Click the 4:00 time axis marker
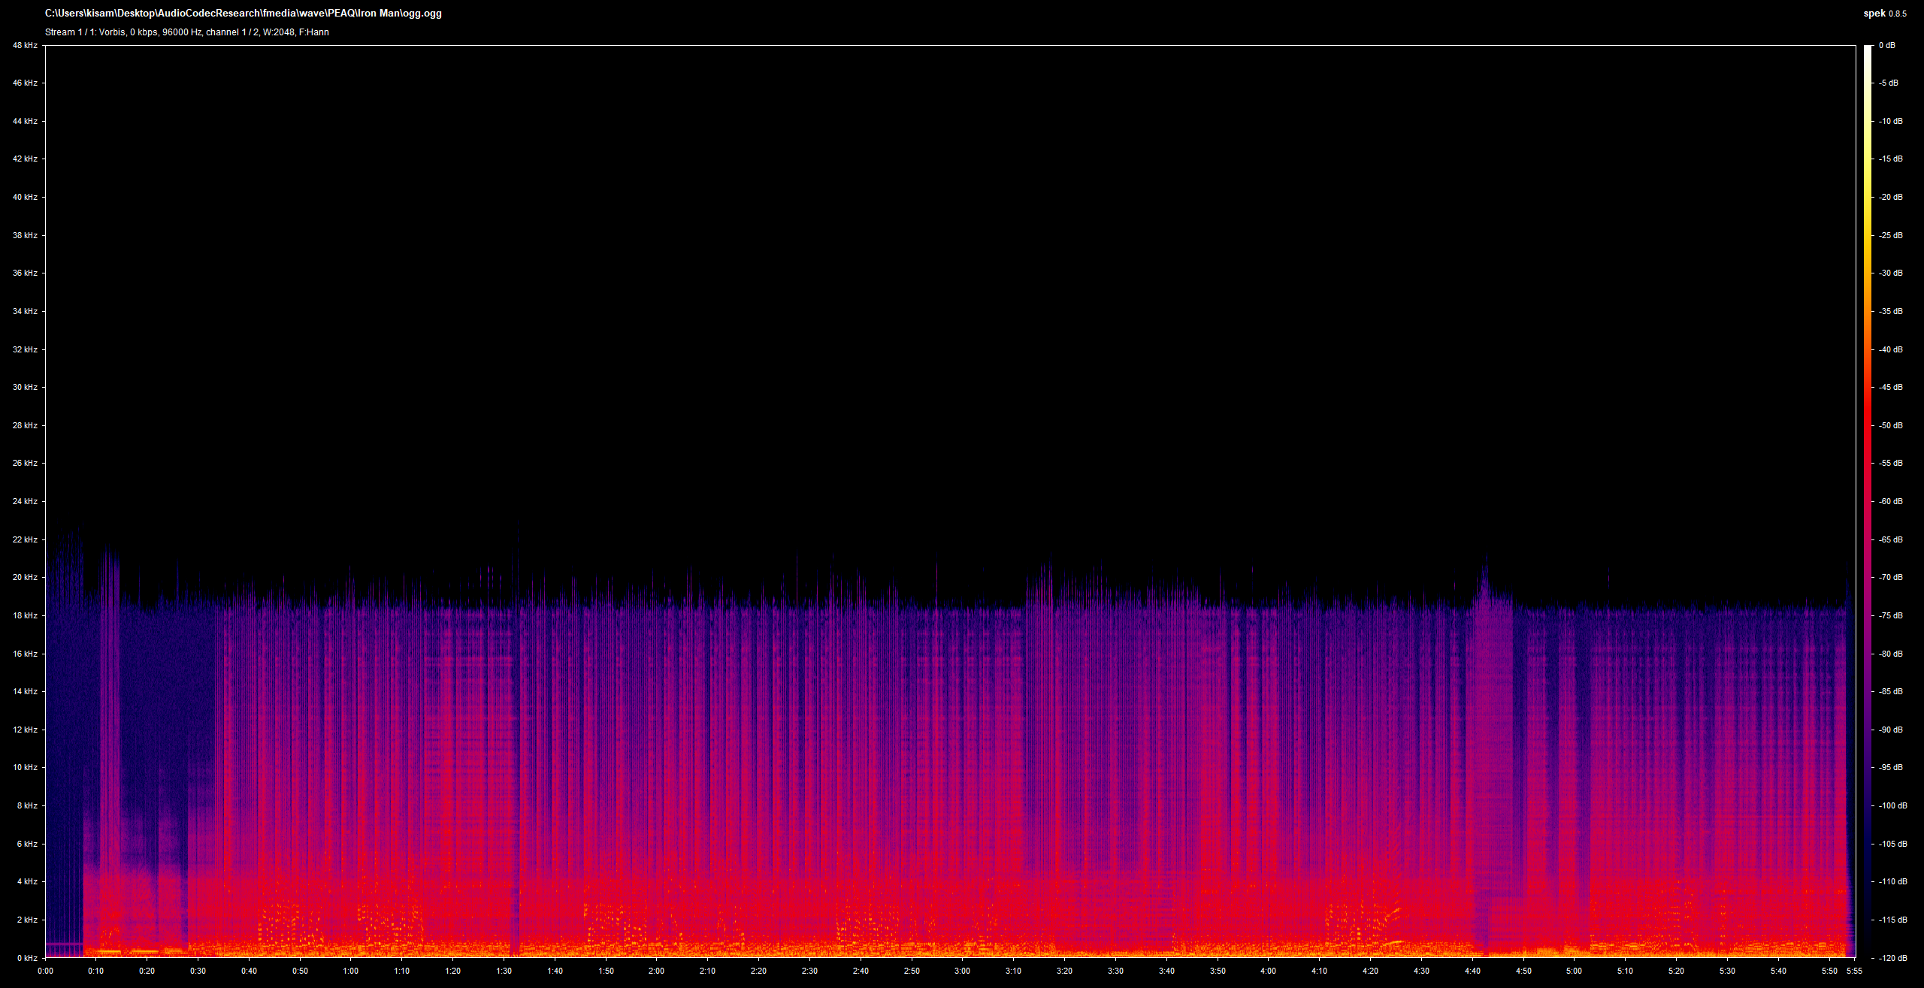The height and width of the screenshot is (988, 1924). click(1268, 971)
